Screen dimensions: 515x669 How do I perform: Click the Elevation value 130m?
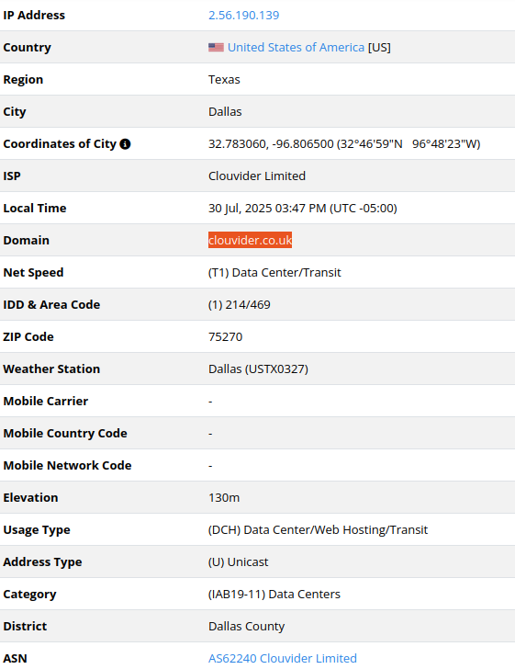[x=224, y=498]
